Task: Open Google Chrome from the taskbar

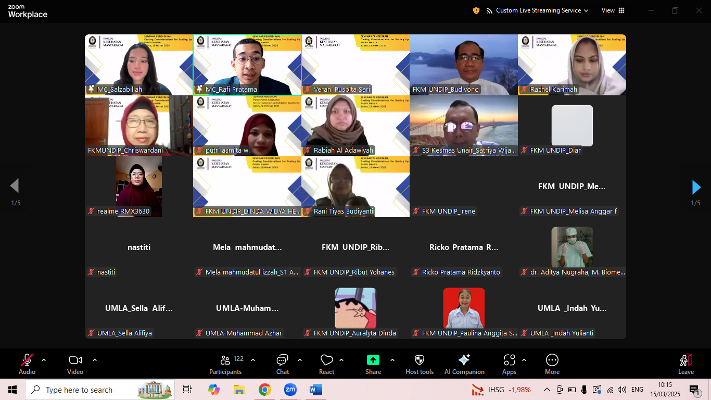Action: click(x=264, y=390)
